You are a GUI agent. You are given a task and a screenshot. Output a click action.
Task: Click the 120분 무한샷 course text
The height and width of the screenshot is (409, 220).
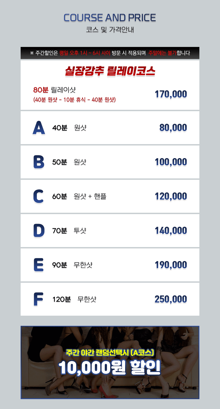[74, 299]
